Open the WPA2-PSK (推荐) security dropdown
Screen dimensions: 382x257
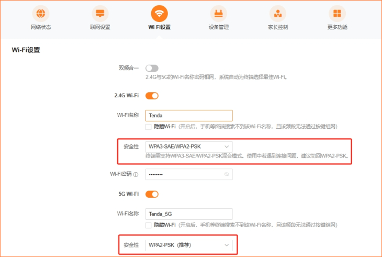(x=188, y=244)
